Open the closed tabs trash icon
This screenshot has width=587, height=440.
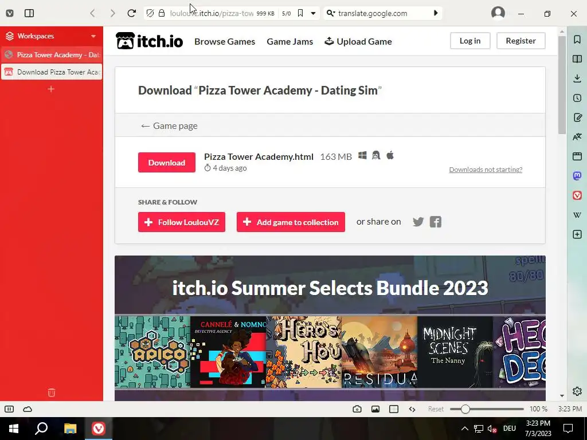click(x=52, y=392)
